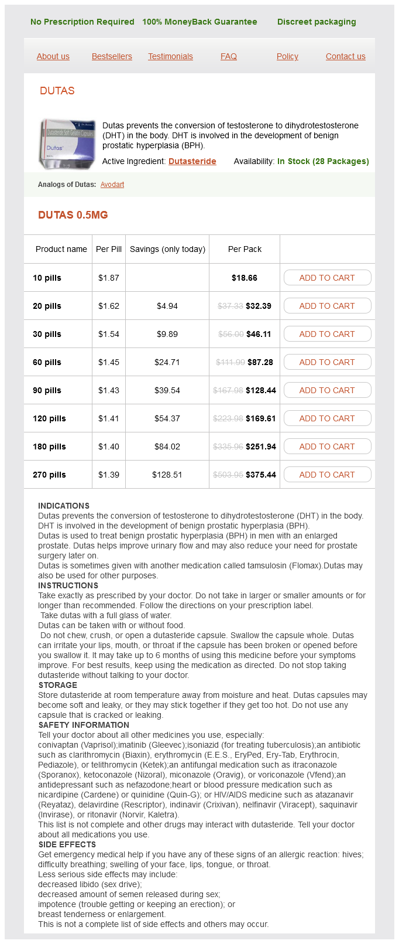The width and height of the screenshot is (399, 944).
Task: Click the Dutas product box image
Action: pyautogui.click(x=67, y=144)
